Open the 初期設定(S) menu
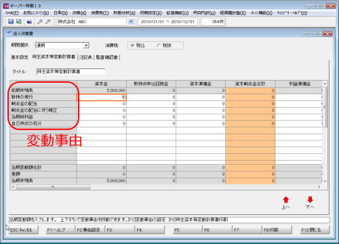This screenshot has height=244, width=339. pos(151,13)
